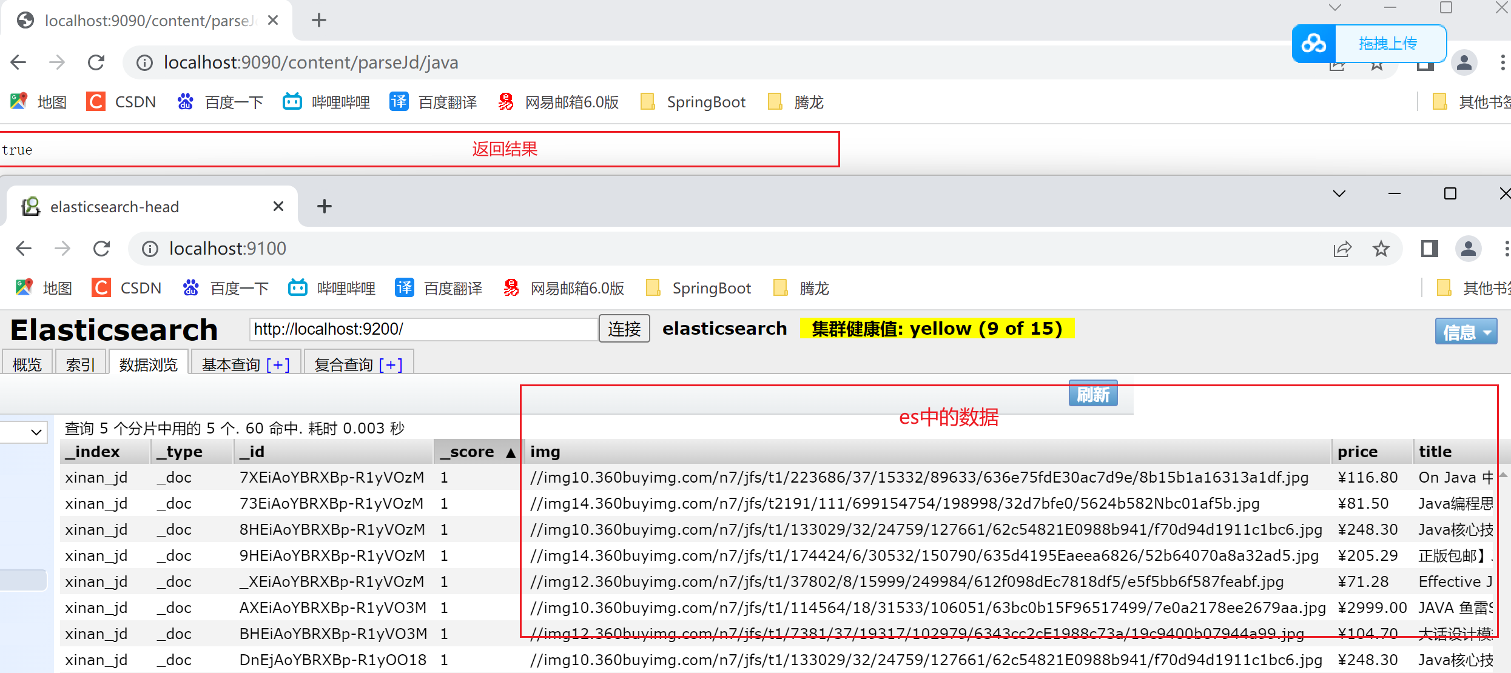Viewport: 1511px width, 673px height.
Task: Share the localhost:9100 page
Action: [x=1342, y=249]
